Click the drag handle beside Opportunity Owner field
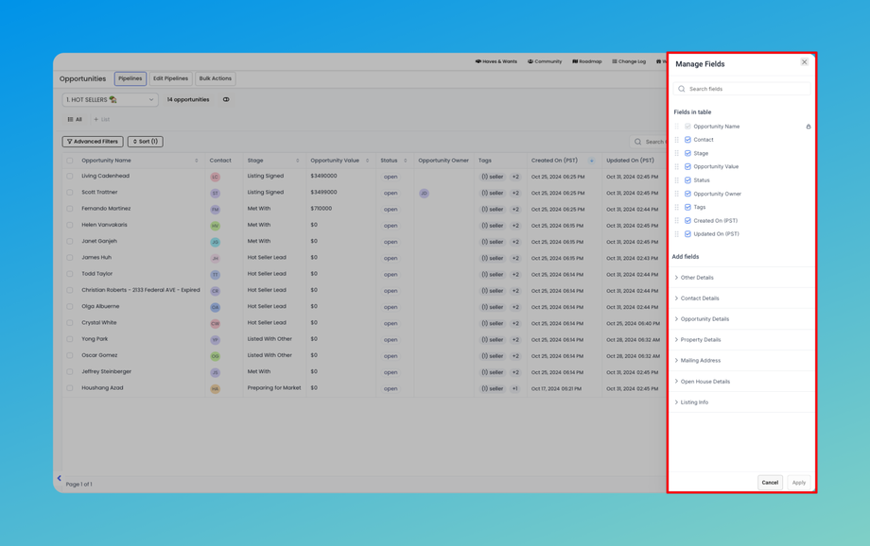The width and height of the screenshot is (870, 546). coord(677,194)
